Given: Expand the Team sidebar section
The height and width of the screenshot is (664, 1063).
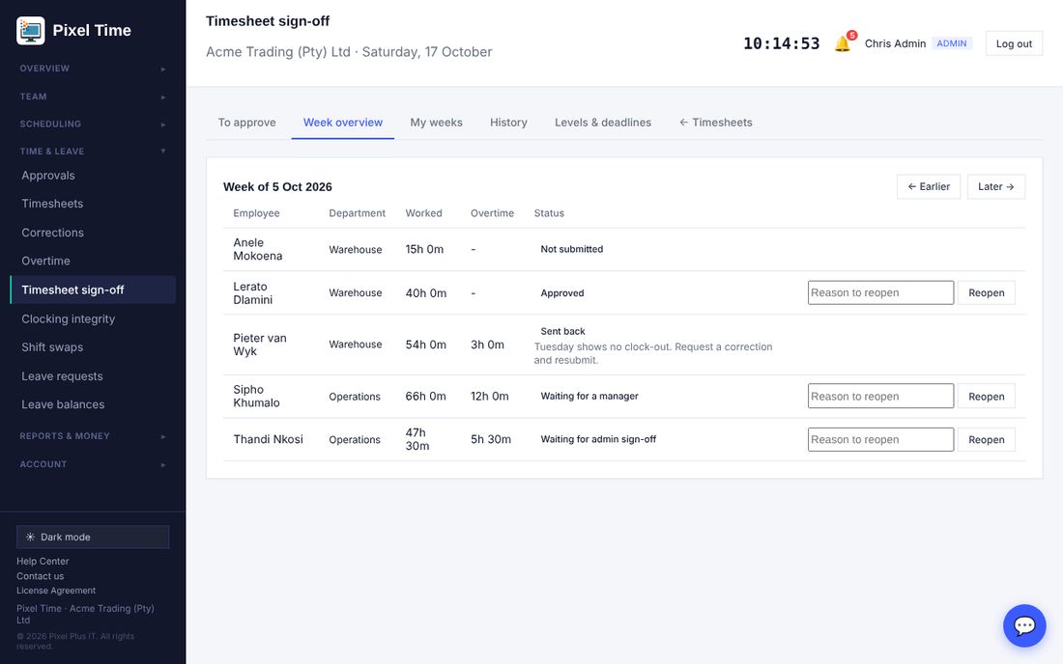Looking at the screenshot, I should click(x=93, y=97).
